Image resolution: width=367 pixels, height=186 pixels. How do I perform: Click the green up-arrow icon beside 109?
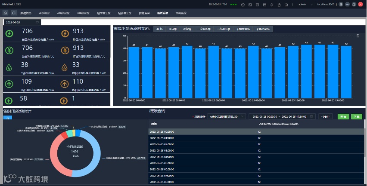click(x=9, y=84)
